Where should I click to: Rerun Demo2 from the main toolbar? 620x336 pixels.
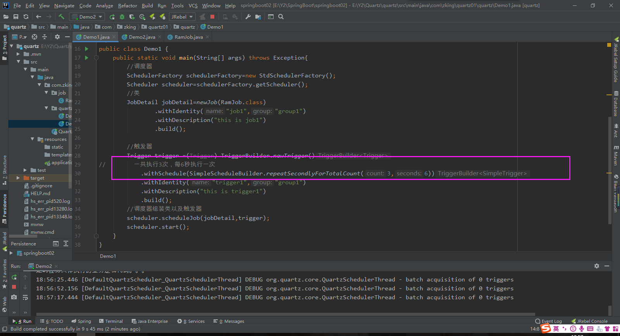pyautogui.click(x=112, y=17)
